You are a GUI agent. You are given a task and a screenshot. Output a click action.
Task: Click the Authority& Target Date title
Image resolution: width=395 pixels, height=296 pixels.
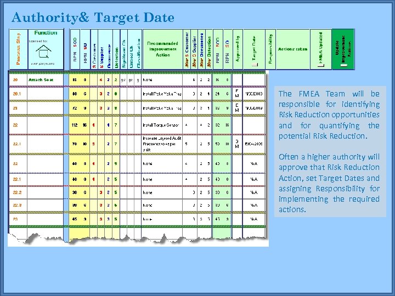pyautogui.click(x=93, y=18)
